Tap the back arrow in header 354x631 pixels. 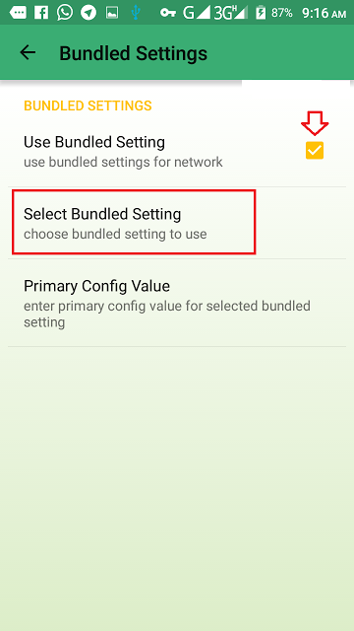(x=28, y=52)
